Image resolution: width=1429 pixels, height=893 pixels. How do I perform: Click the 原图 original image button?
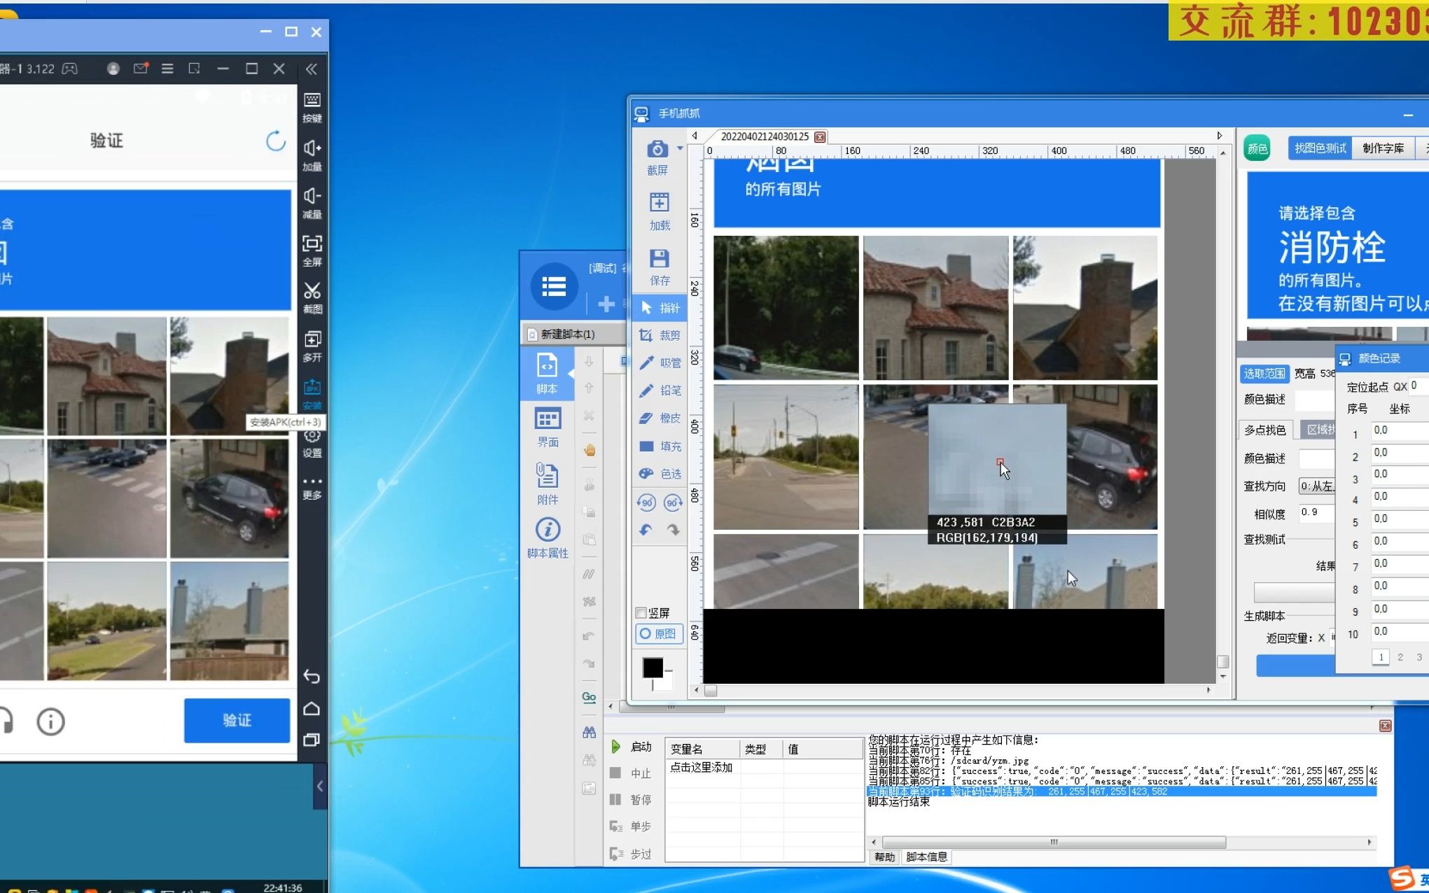pyautogui.click(x=659, y=634)
